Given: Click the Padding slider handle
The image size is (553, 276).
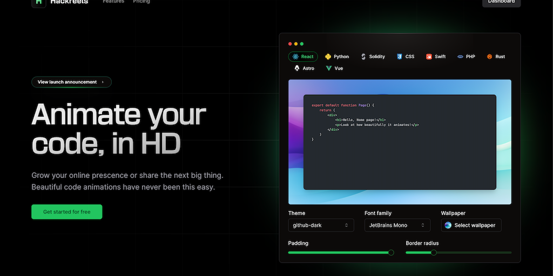Looking at the screenshot, I should [391, 252].
